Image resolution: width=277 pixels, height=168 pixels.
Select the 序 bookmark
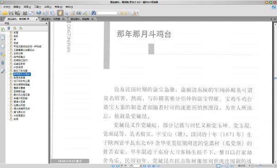(15, 40)
